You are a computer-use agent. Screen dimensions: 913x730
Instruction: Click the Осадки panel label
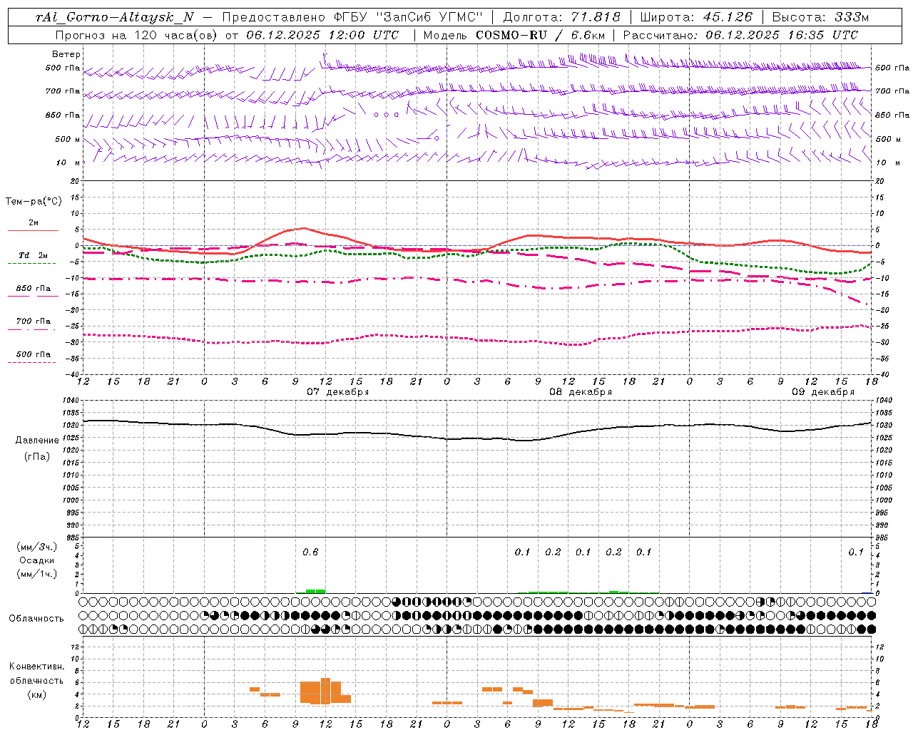[x=37, y=560]
